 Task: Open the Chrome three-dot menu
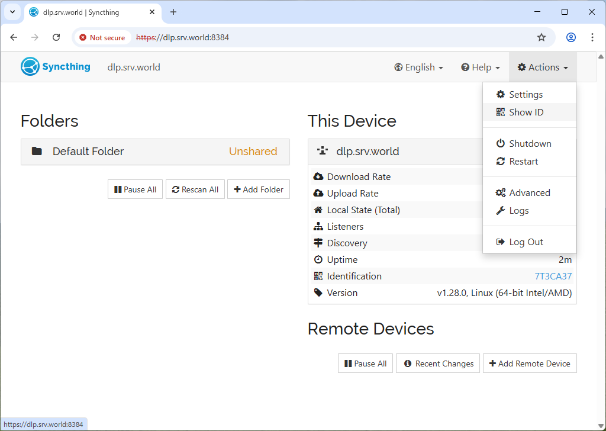(x=592, y=37)
